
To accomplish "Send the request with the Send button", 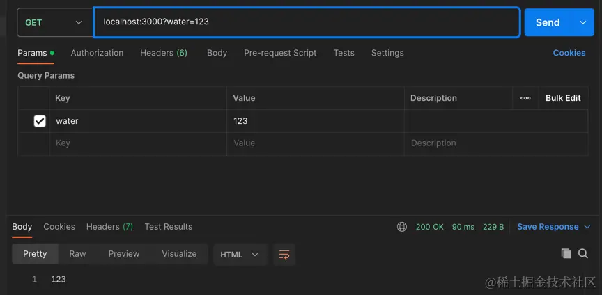I will (x=548, y=23).
